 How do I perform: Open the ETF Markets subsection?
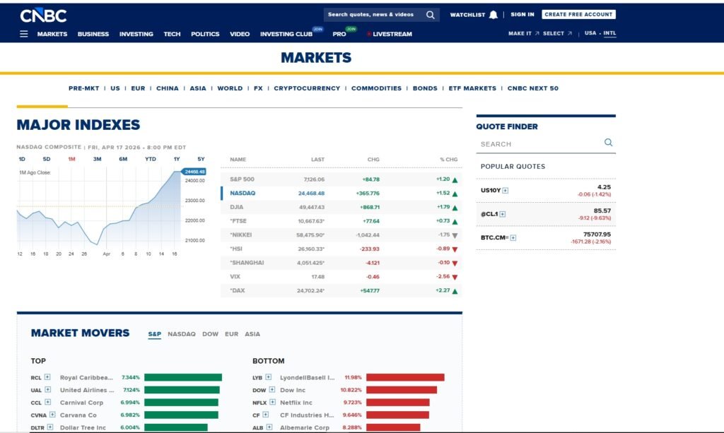tap(472, 88)
